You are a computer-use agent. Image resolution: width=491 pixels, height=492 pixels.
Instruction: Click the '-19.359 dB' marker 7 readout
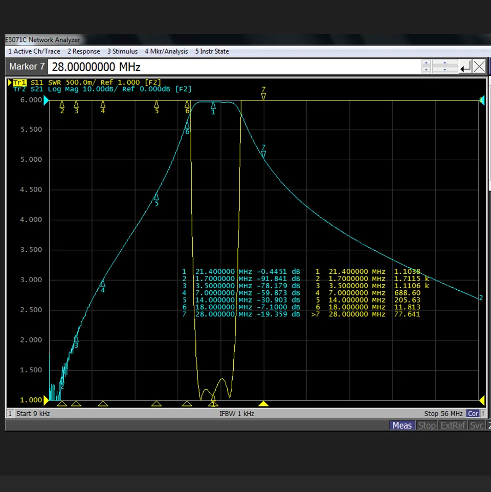pyautogui.click(x=278, y=314)
